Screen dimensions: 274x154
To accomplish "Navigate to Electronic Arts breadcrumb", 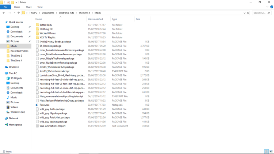I will point(66,13).
